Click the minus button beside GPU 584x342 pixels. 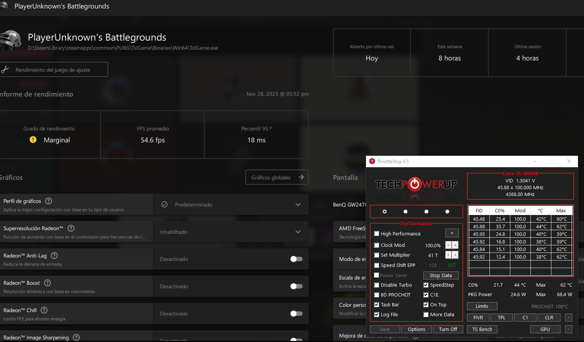(x=568, y=329)
